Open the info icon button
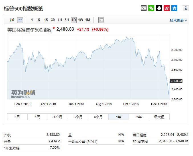193x156 pixels. tap(186, 8)
